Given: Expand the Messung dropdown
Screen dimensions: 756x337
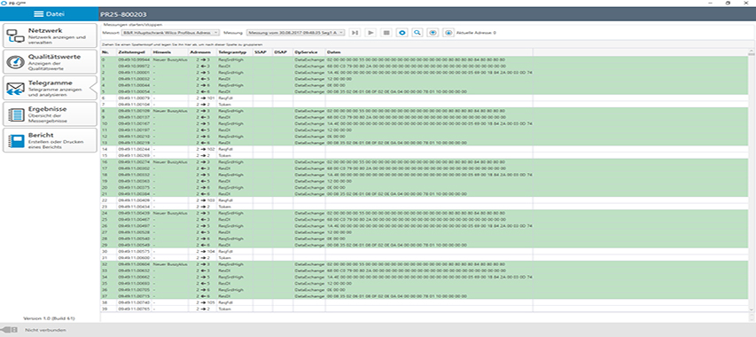Looking at the screenshot, I should tap(295, 32).
